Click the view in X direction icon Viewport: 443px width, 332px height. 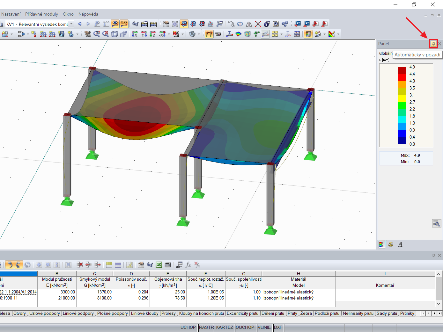(135, 34)
